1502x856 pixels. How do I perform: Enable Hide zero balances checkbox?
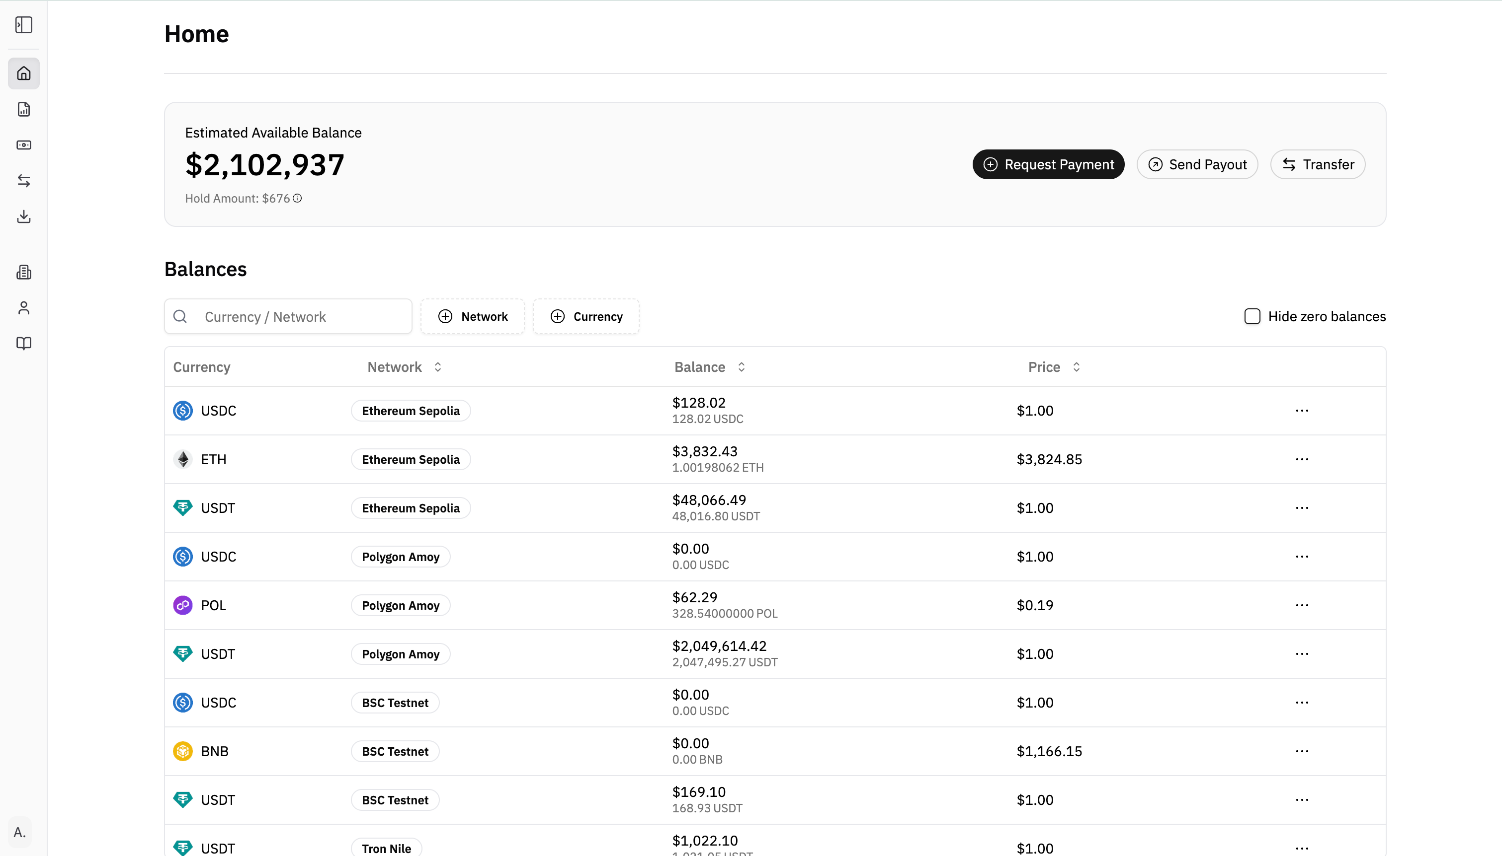point(1252,316)
